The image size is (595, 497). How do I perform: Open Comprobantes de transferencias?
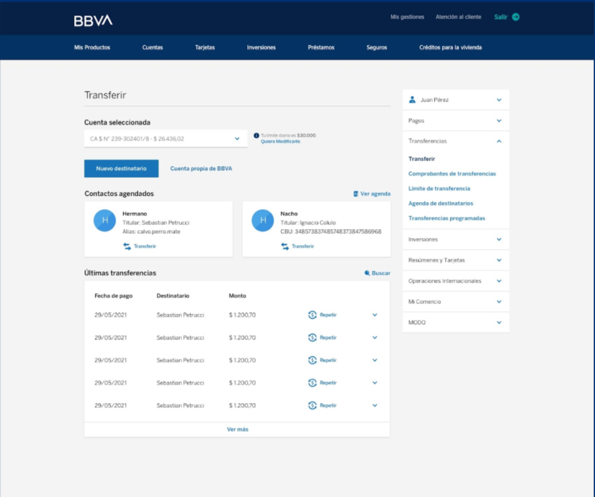coord(452,174)
